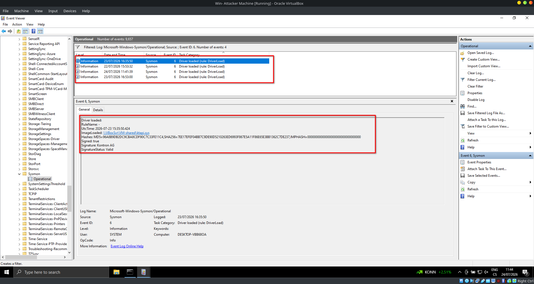Collapse the Operational actions section header
Screen dimensions: 534x284
point(530,46)
